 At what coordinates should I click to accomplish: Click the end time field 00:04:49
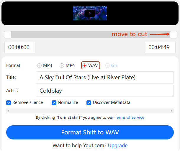coord(160,47)
